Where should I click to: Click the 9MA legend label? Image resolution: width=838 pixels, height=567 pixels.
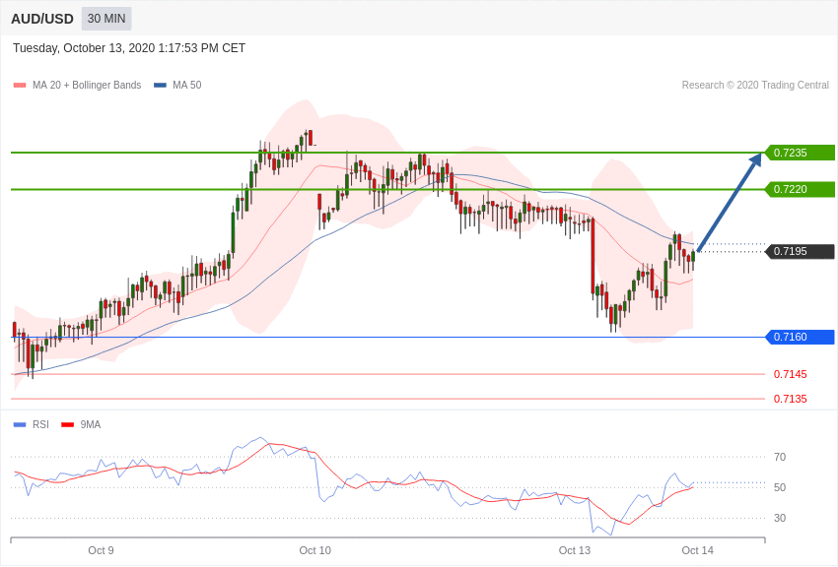click(91, 424)
